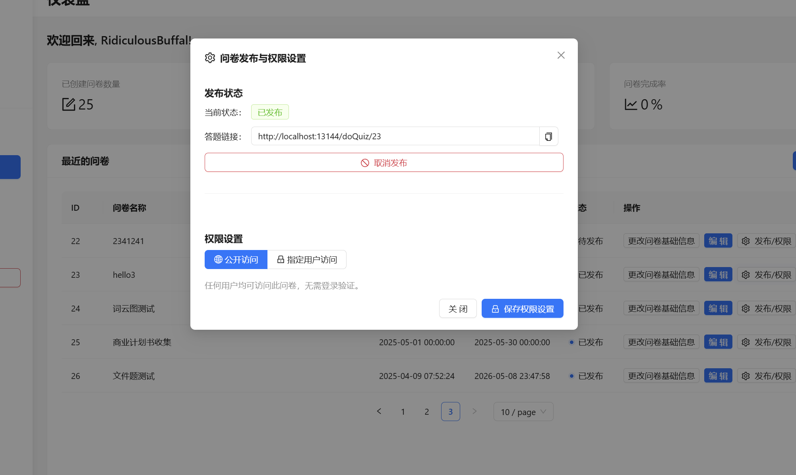This screenshot has width=796, height=475.
Task: Copy the quiz answer link icon
Action: coord(548,137)
